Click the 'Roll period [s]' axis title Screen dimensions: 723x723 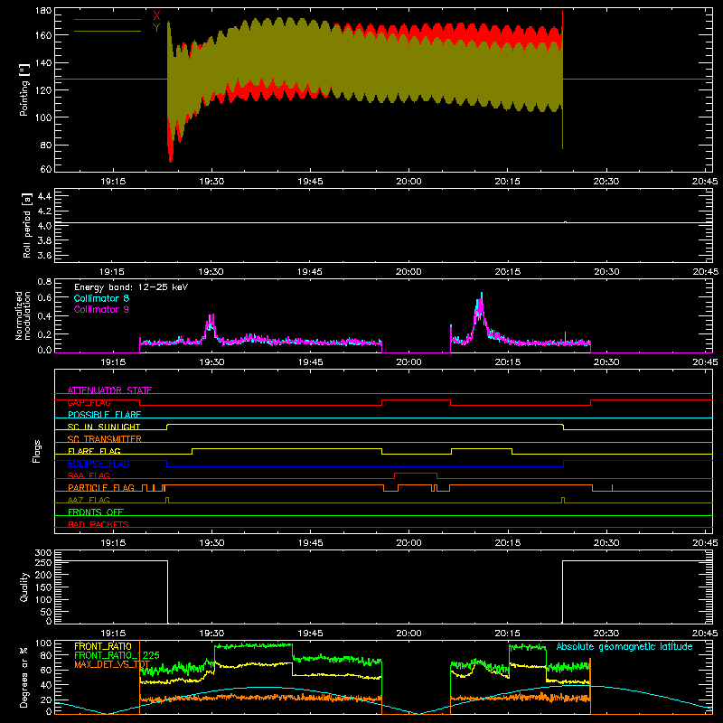(x=27, y=225)
